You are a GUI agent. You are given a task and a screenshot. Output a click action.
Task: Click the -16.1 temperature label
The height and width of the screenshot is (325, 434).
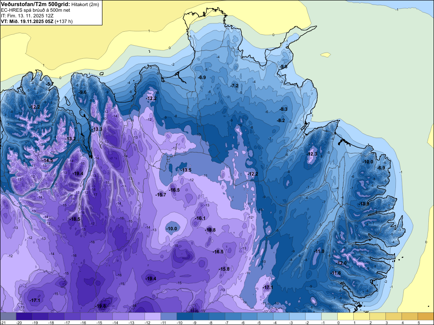coord(200,218)
